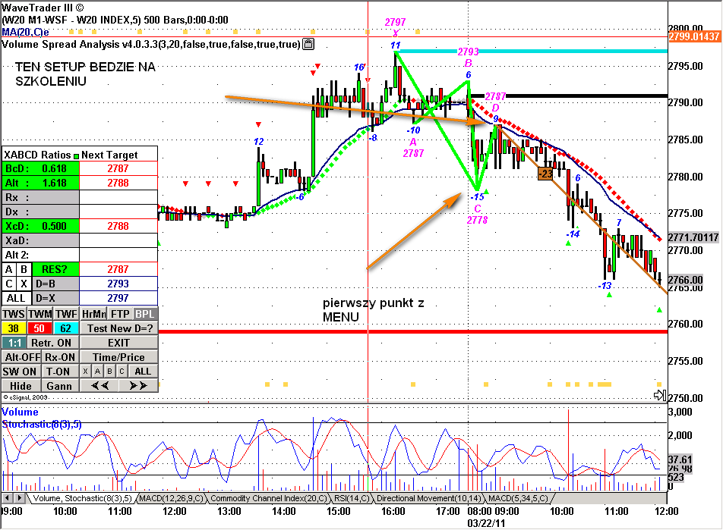Toggle the SW ON switch

point(20,372)
